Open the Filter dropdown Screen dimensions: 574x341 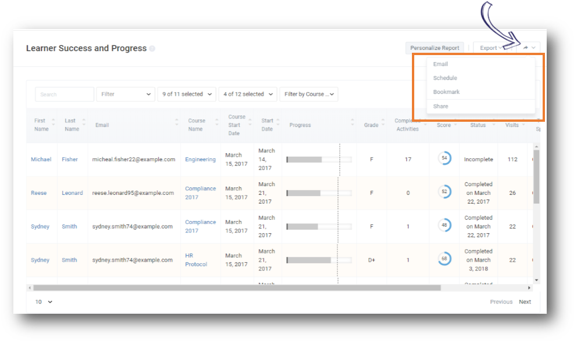125,95
